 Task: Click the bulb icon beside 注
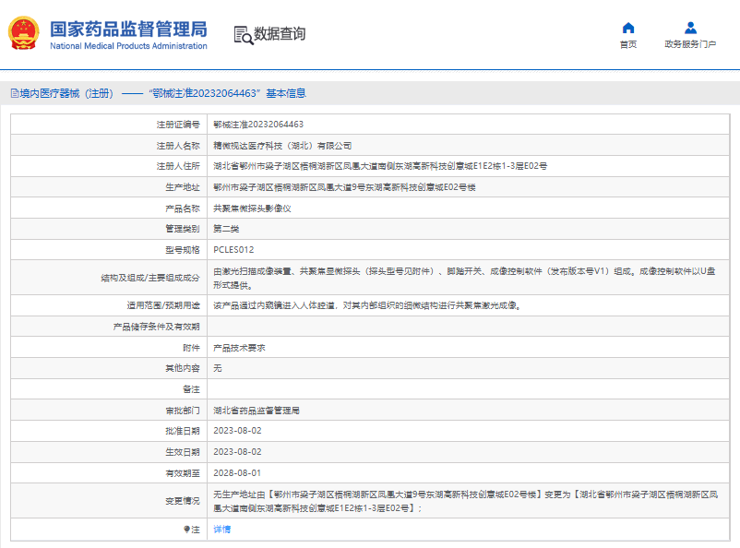(187, 530)
